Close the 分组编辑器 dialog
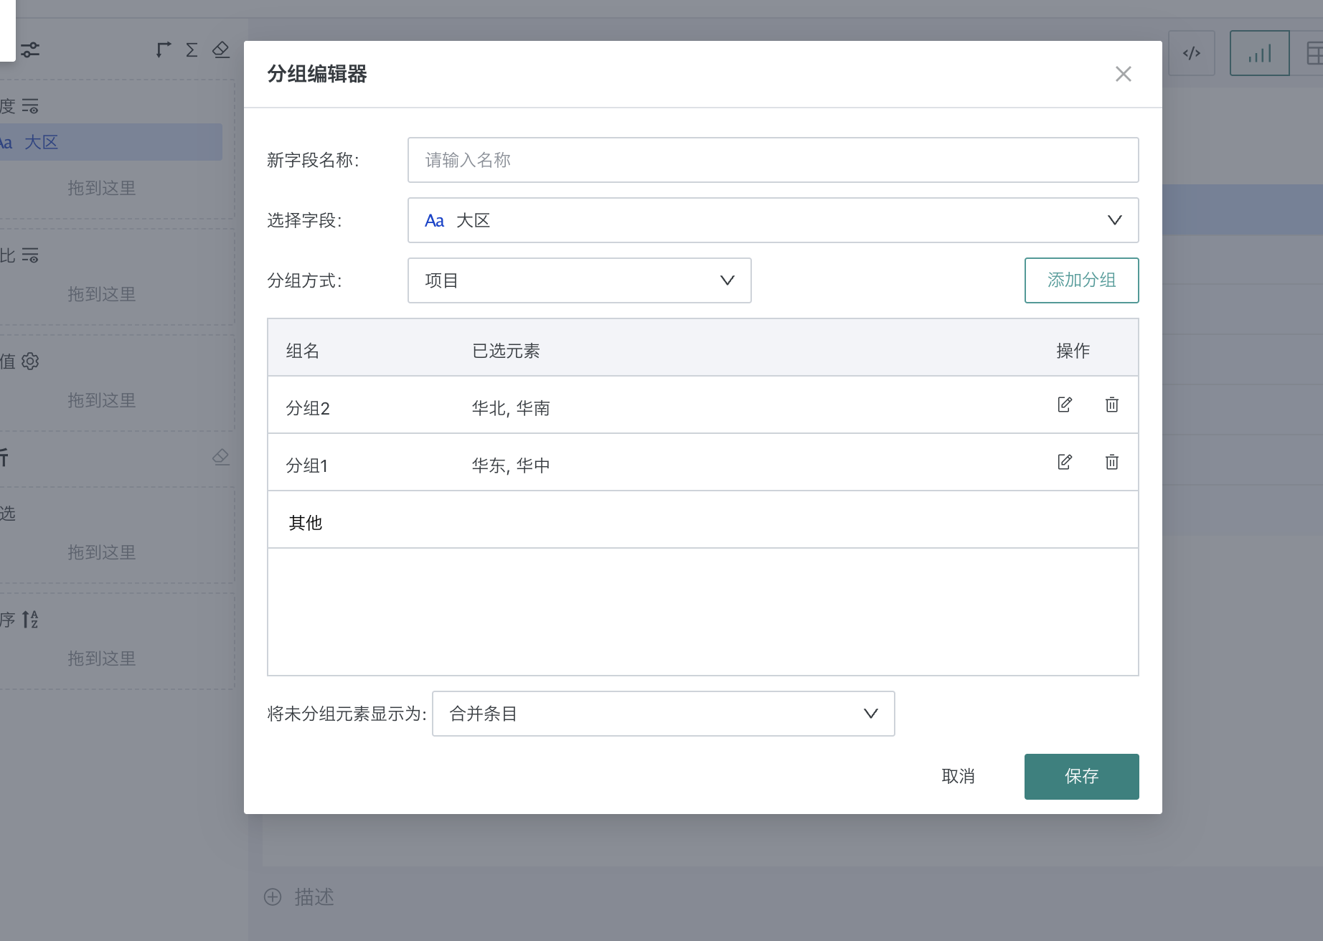1323x941 pixels. (1123, 74)
